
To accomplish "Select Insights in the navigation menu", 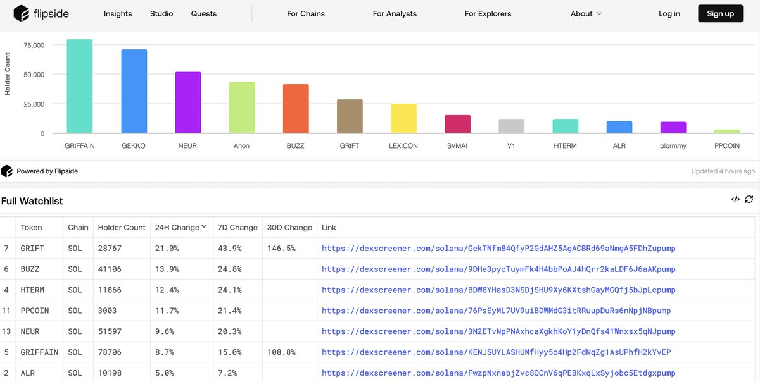I will click(118, 13).
